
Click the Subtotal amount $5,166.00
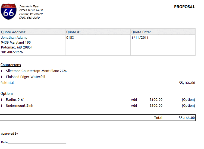pyautogui.click(x=187, y=83)
